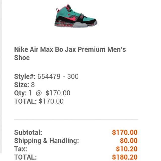Open the Nike Air Max Bo Jax product title
161x161 pixels.
[70, 53]
